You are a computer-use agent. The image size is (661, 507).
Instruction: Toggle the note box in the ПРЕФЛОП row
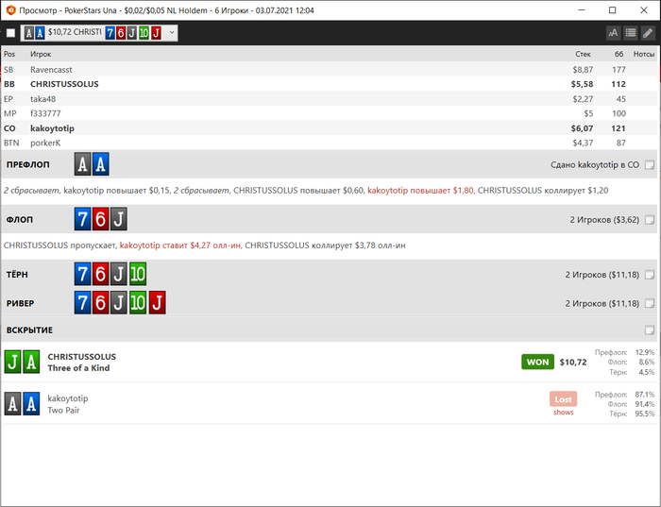[650, 165]
